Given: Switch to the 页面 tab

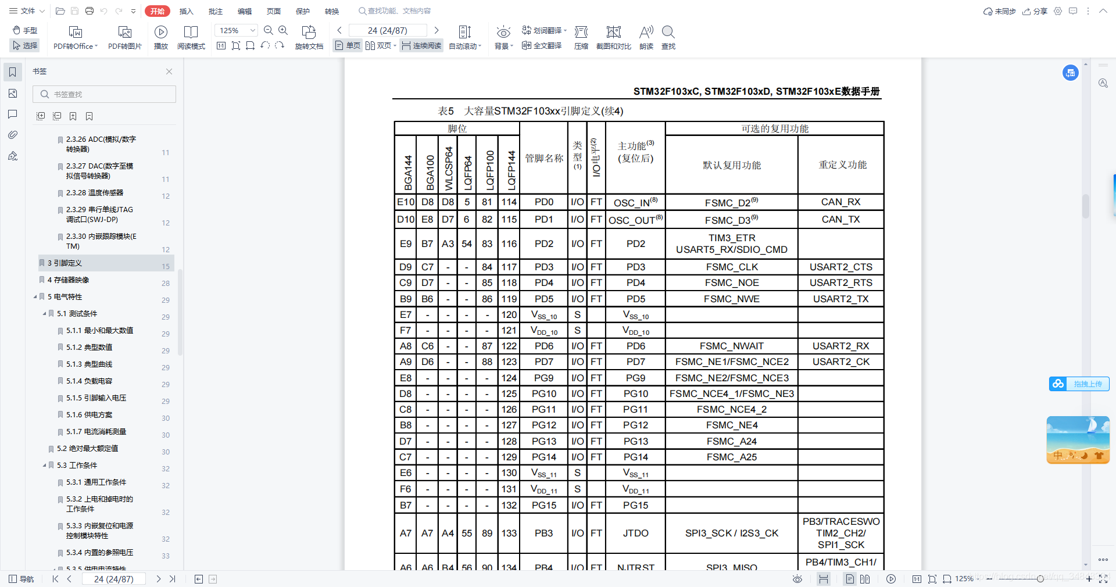Looking at the screenshot, I should click(x=273, y=11).
